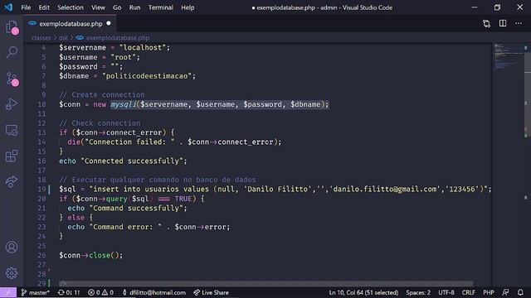Image resolution: width=531 pixels, height=298 pixels.
Task: Open the File menu
Action: [x=26, y=7]
